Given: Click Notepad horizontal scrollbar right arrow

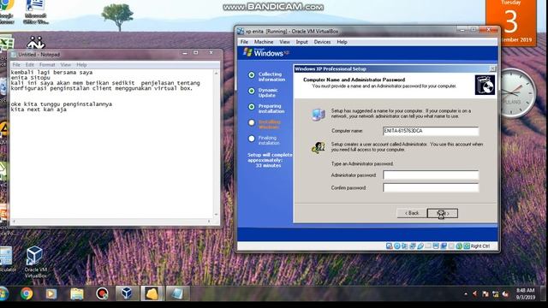Looking at the screenshot, I should point(209,221).
